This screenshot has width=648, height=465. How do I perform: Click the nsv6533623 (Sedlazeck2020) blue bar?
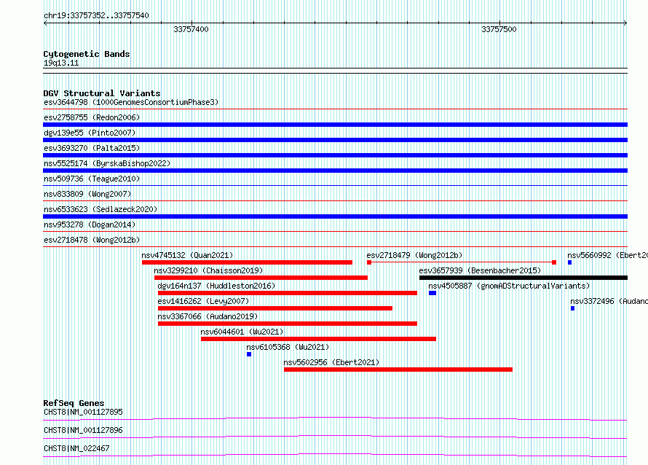(x=335, y=216)
